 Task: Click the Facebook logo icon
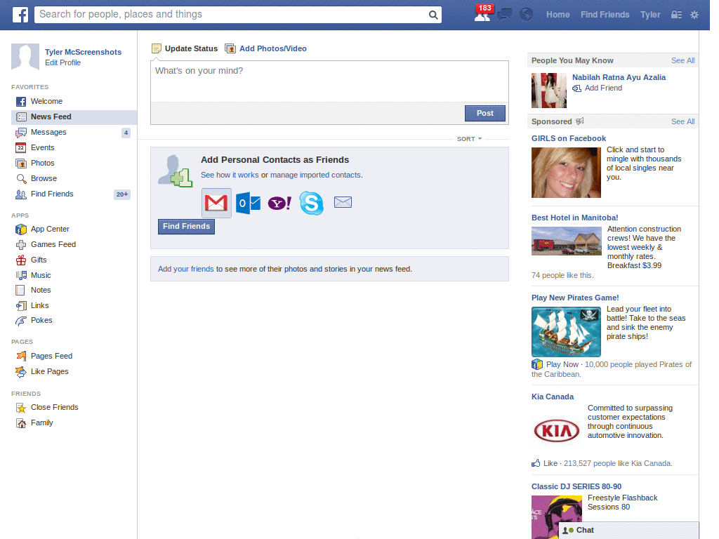(20, 15)
